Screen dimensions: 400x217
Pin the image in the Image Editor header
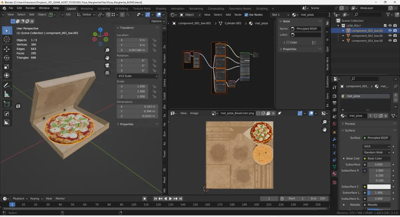pyautogui.click(x=279, y=113)
